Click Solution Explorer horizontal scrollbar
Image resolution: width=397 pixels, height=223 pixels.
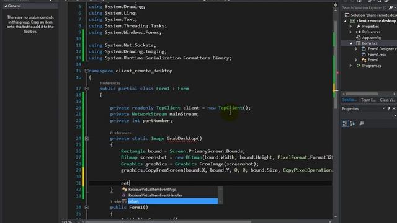click(x=362, y=94)
